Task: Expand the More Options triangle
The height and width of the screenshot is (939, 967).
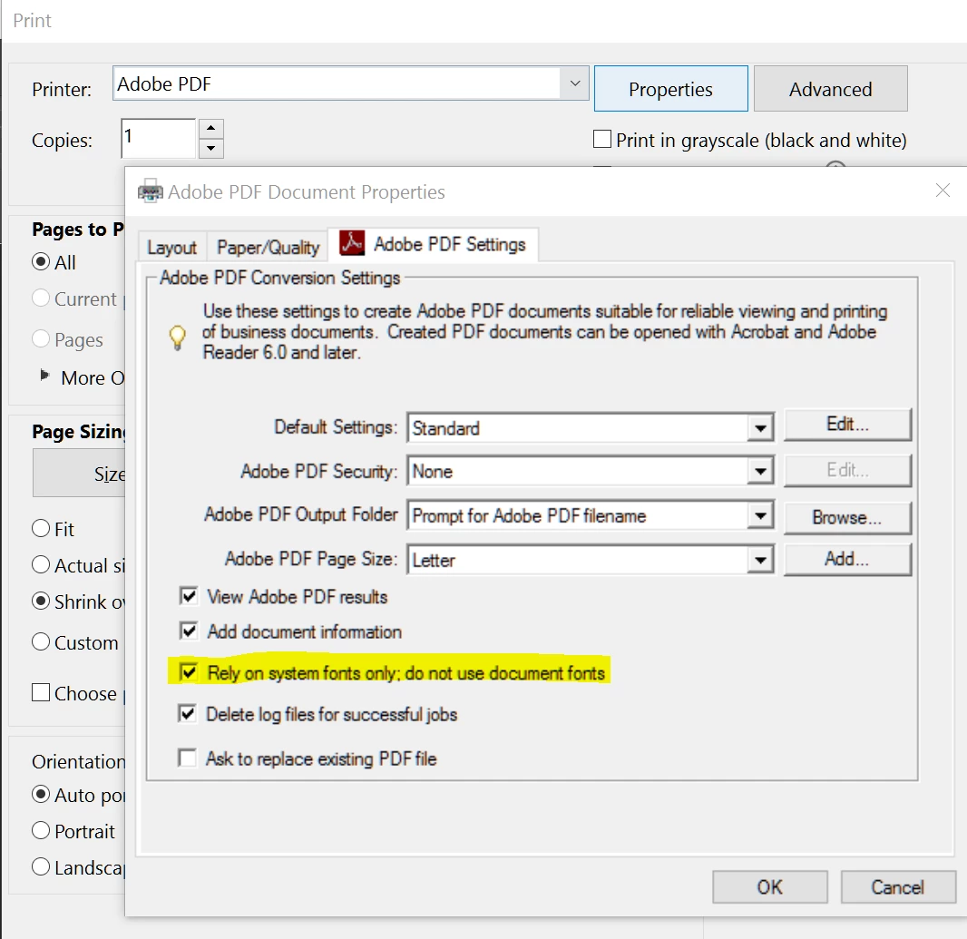Action: [44, 375]
